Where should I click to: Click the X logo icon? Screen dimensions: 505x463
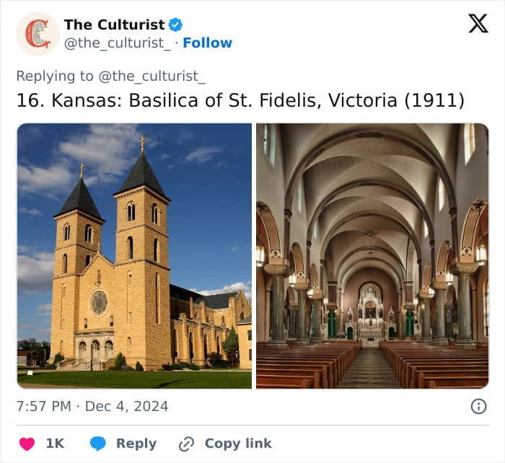tap(478, 24)
